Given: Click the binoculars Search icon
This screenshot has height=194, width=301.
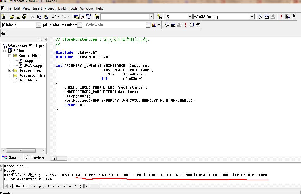Looking at the screenshot, I should (x=160, y=17).
